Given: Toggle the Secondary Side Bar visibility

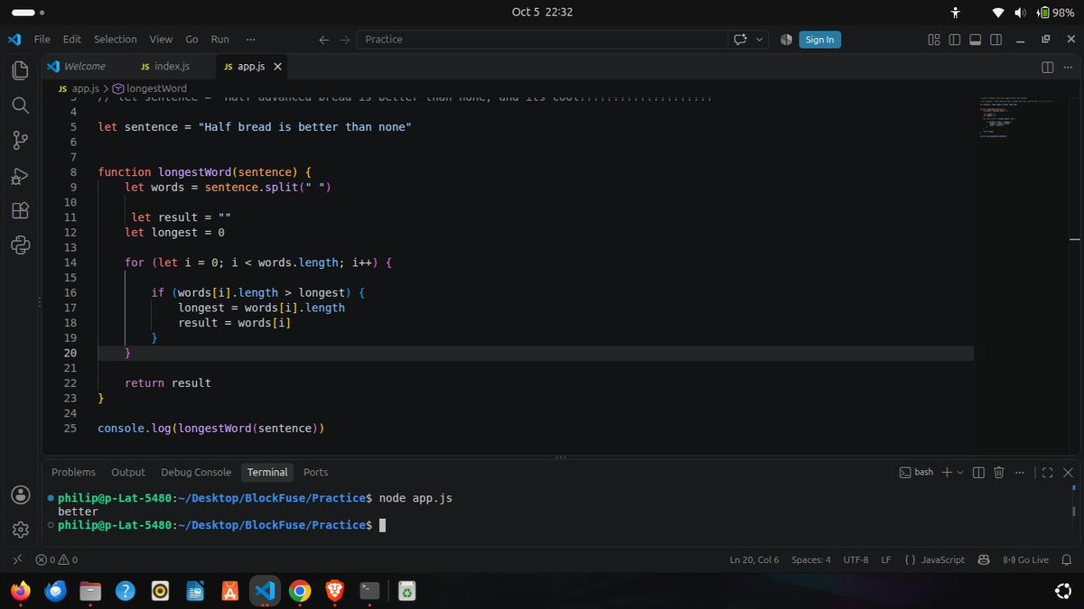Looking at the screenshot, I should [x=996, y=40].
